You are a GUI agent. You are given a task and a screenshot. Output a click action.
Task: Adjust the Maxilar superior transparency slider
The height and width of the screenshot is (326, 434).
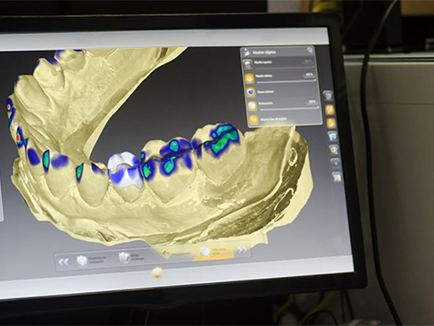[284, 68]
